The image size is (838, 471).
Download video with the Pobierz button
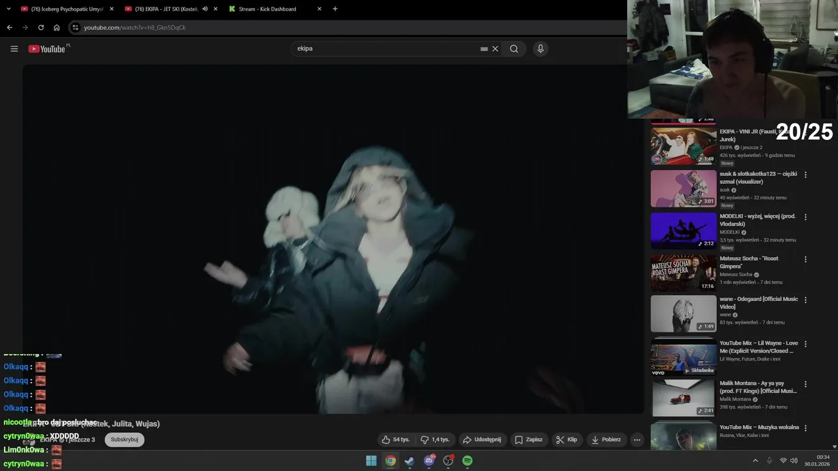(x=606, y=440)
